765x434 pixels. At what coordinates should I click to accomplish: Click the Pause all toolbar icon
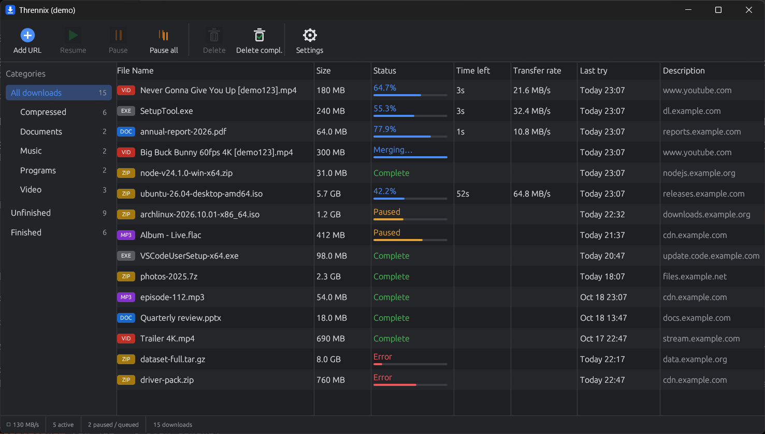(x=164, y=35)
